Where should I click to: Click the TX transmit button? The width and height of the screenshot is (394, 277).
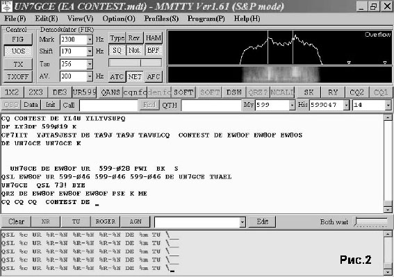(18, 64)
